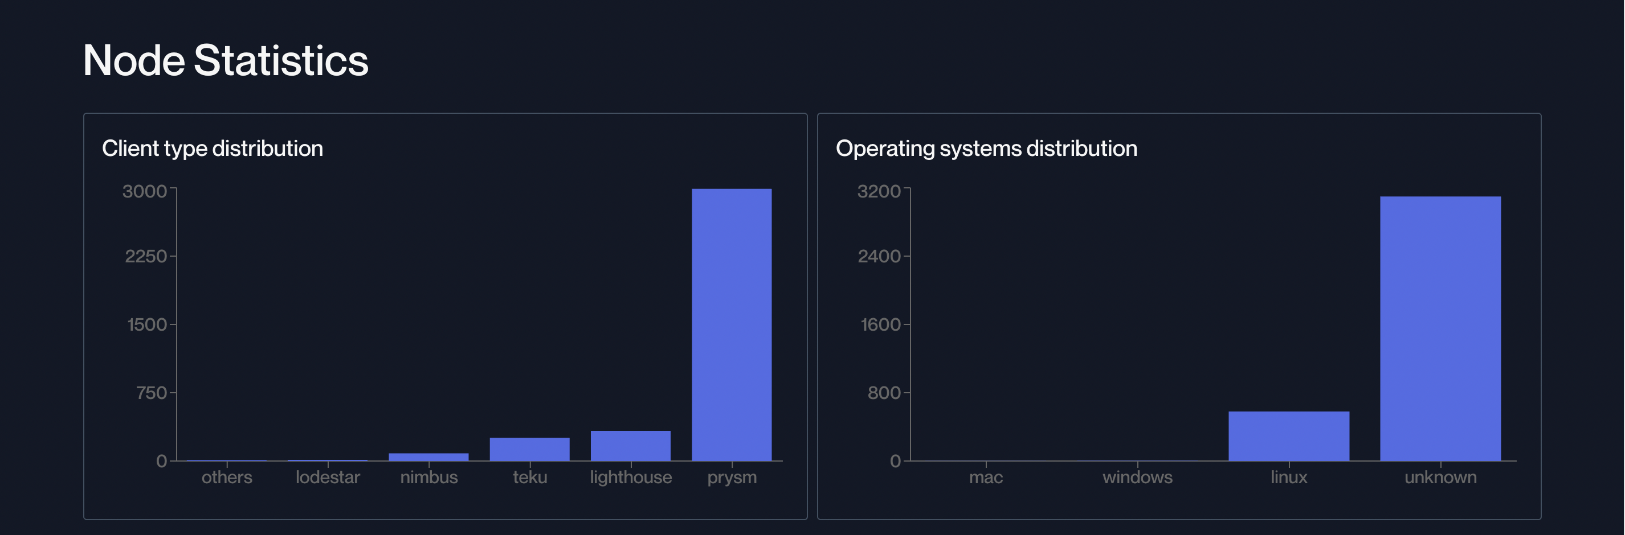Viewport: 1625px width, 535px height.
Task: Click the 800 y-axis value
Action: [884, 393]
